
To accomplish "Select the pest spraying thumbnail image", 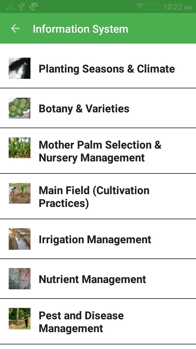I will click(x=20, y=318).
